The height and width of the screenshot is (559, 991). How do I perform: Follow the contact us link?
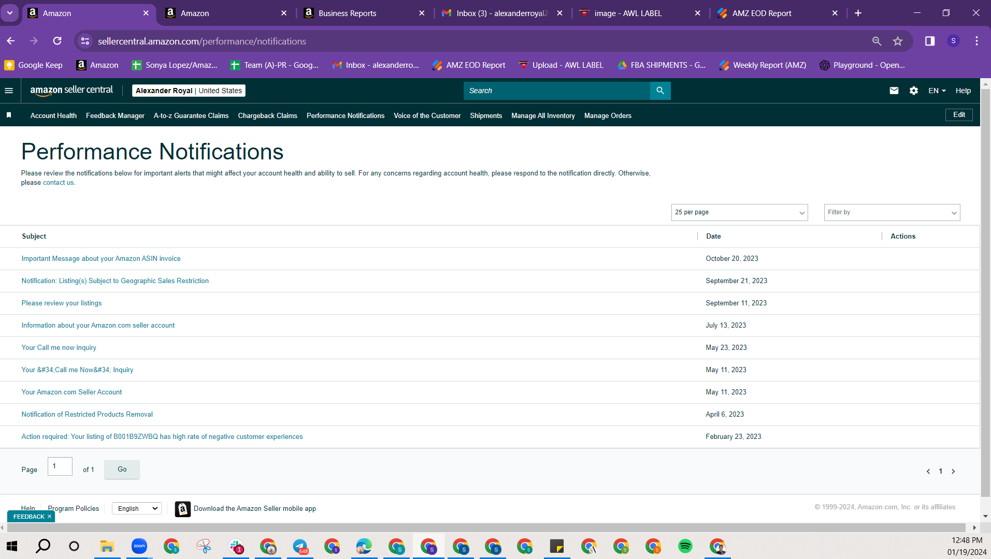[x=58, y=183]
